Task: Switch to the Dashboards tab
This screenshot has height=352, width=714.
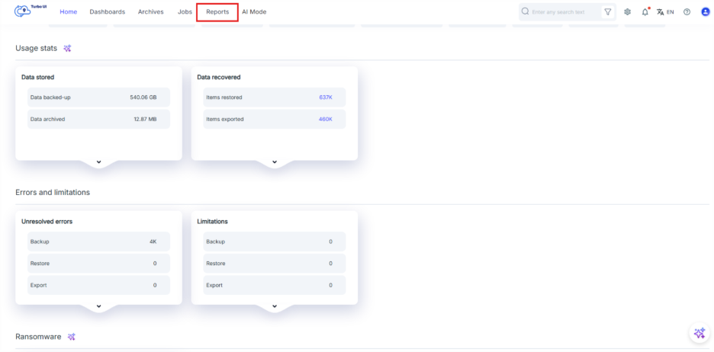Action: [107, 12]
